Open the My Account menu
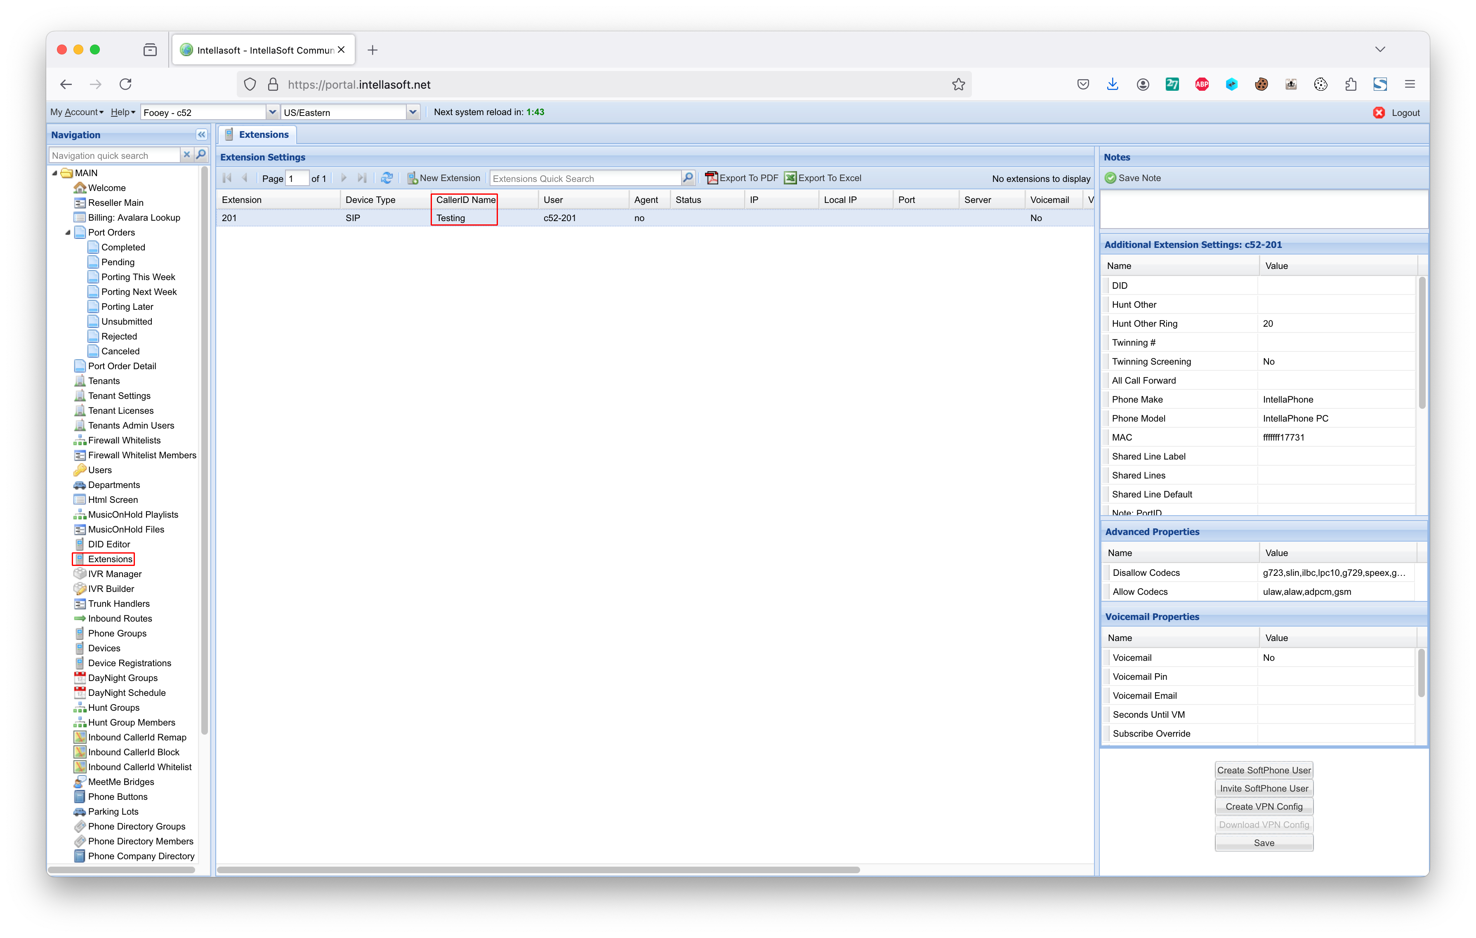This screenshot has width=1476, height=938. pos(77,112)
